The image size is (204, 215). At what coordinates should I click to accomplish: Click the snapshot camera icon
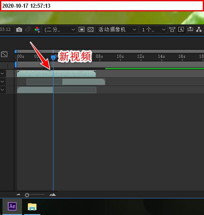click(19, 30)
